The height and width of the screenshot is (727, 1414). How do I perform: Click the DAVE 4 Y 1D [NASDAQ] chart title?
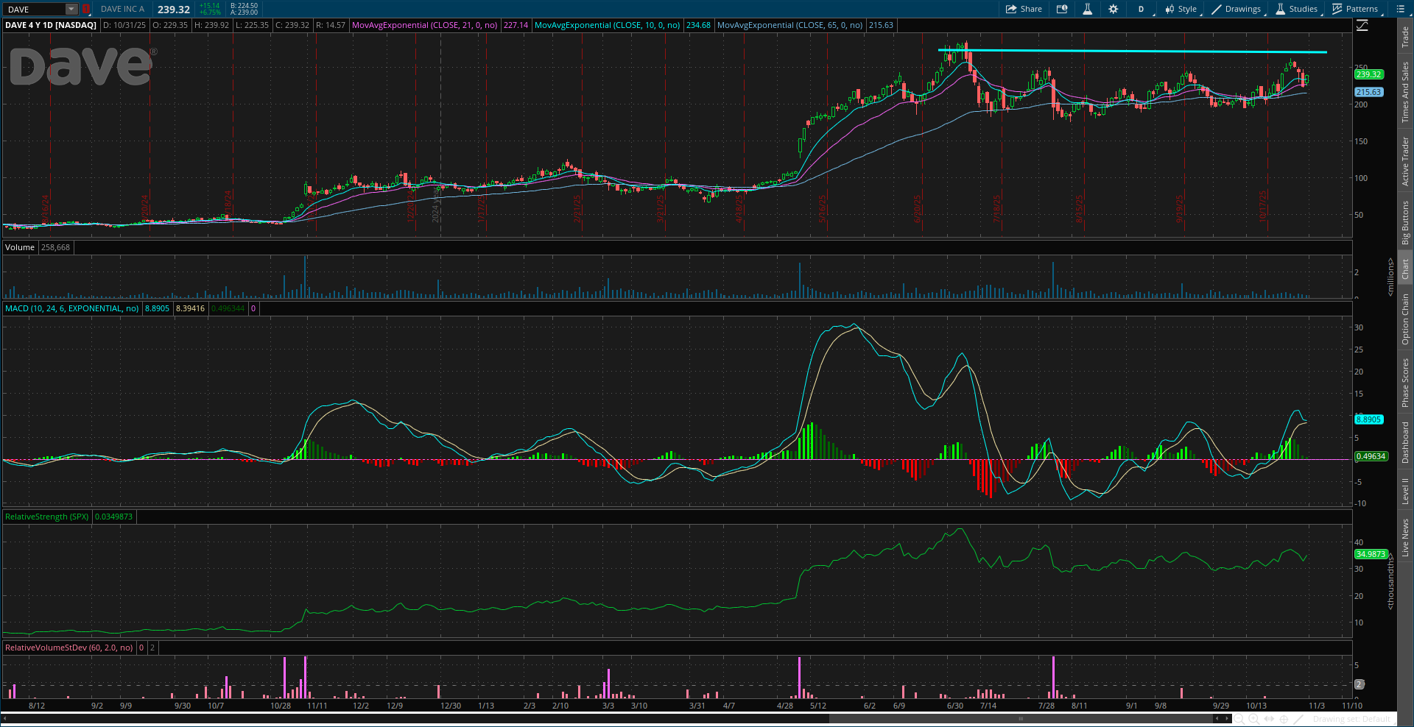click(51, 25)
